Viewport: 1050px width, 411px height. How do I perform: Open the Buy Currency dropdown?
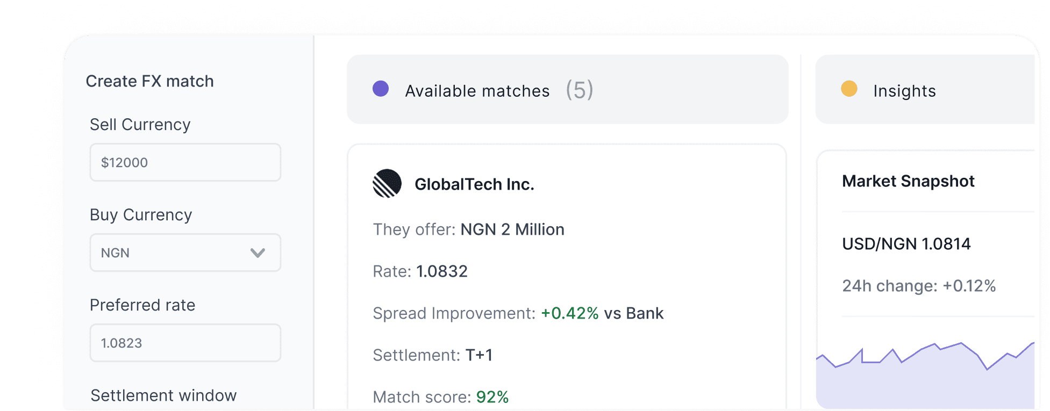185,253
